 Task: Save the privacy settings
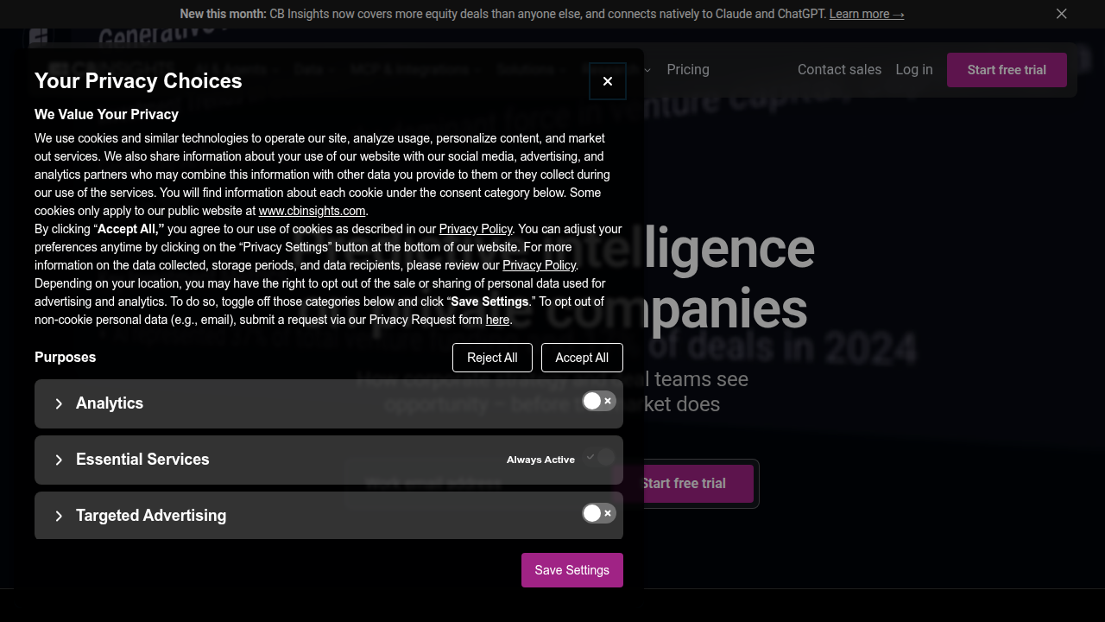pos(572,570)
